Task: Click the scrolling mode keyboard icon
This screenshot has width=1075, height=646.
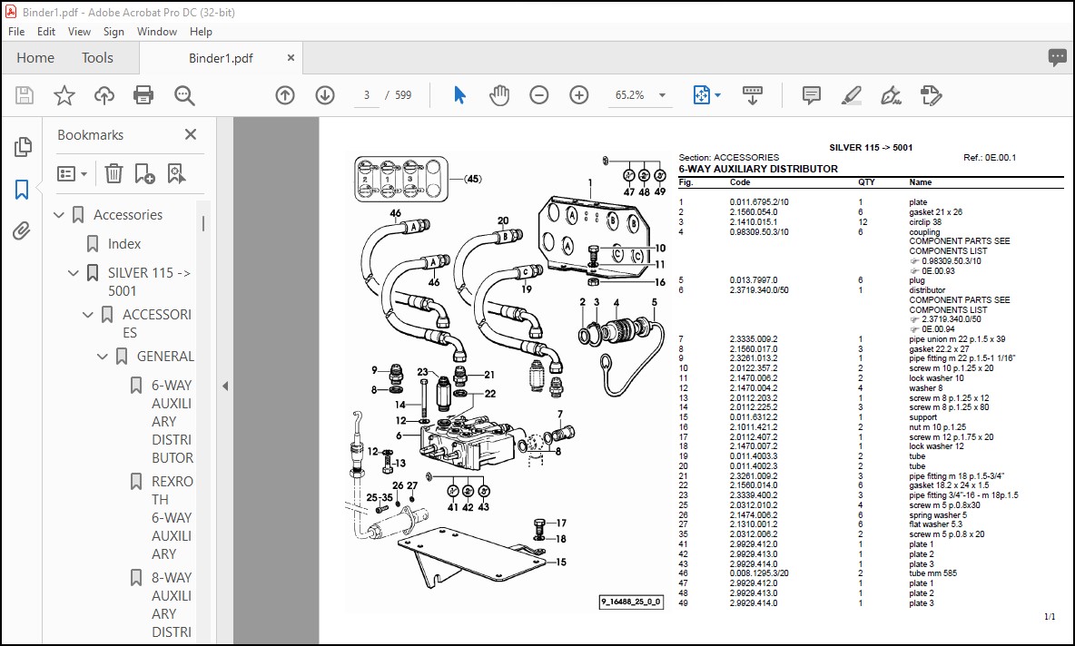Action: click(x=753, y=95)
